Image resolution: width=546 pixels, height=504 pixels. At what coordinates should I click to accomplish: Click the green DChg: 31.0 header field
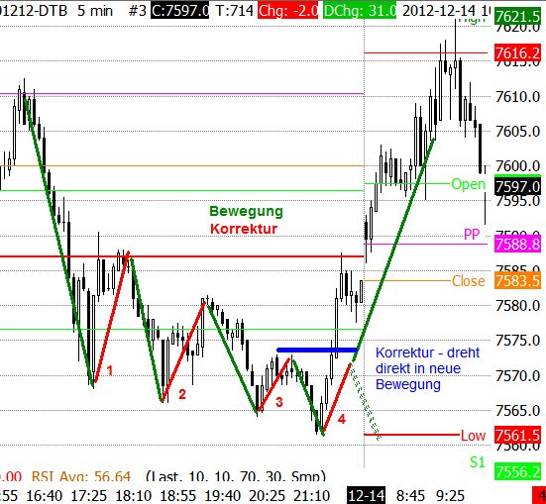360,11
